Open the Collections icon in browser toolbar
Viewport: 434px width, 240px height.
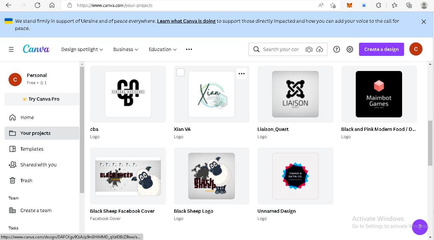409,5
